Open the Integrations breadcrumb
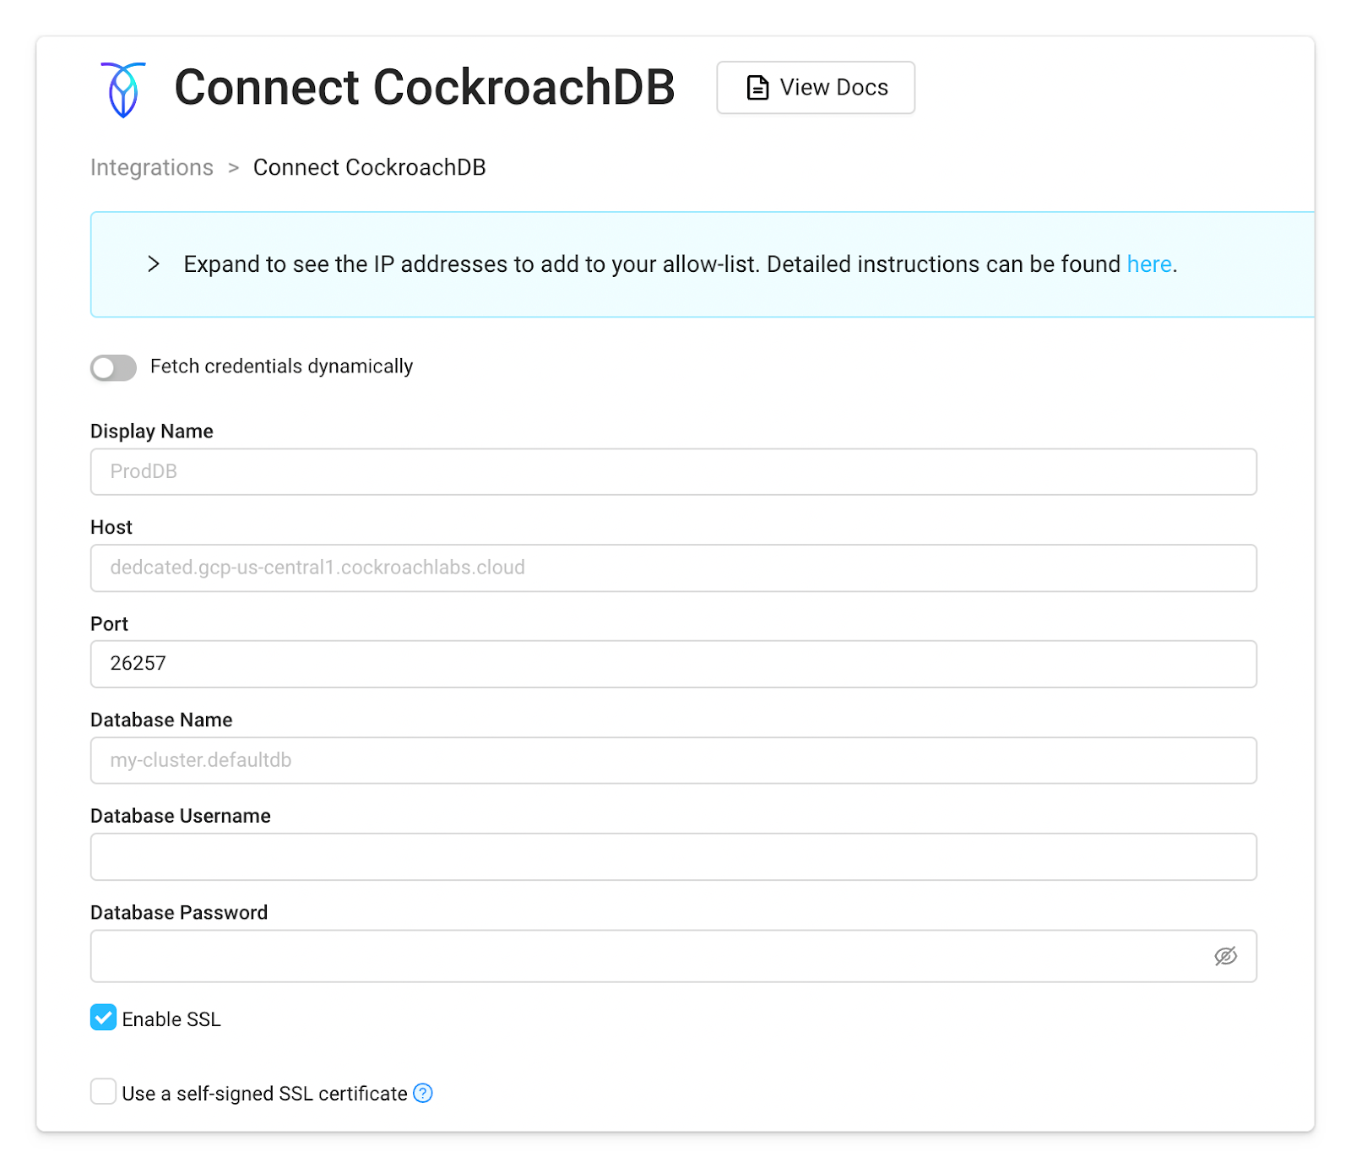 coord(151,167)
